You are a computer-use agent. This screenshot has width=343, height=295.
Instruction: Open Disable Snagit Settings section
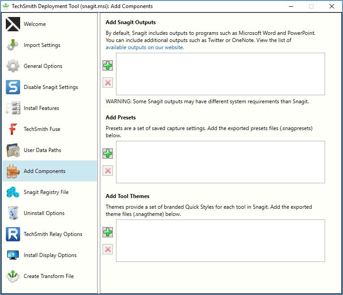[x=49, y=87]
